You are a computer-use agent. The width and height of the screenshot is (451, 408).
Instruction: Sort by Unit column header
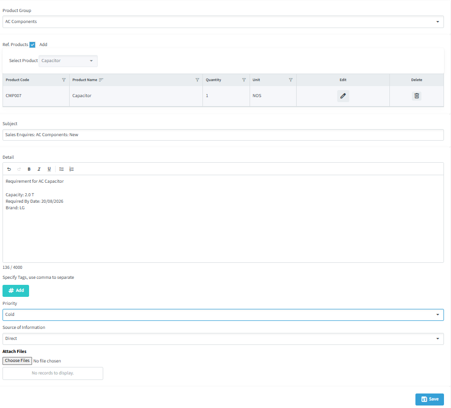[x=256, y=80]
